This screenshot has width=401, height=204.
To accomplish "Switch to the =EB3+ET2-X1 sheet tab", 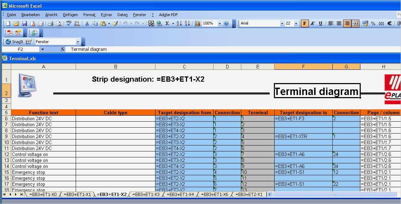I will pos(249,195).
